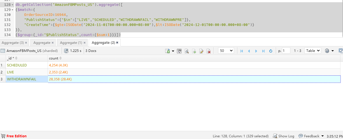This screenshot has height=139, width=343.
Task: Click the view document magnifier icon
Action: [186, 51]
